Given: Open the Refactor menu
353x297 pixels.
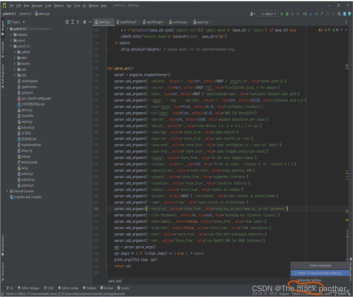Looking at the screenshot, I should click(59, 6).
